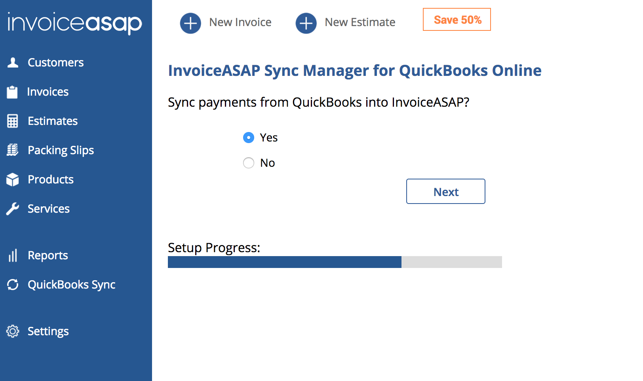Open the Settings page

[48, 331]
